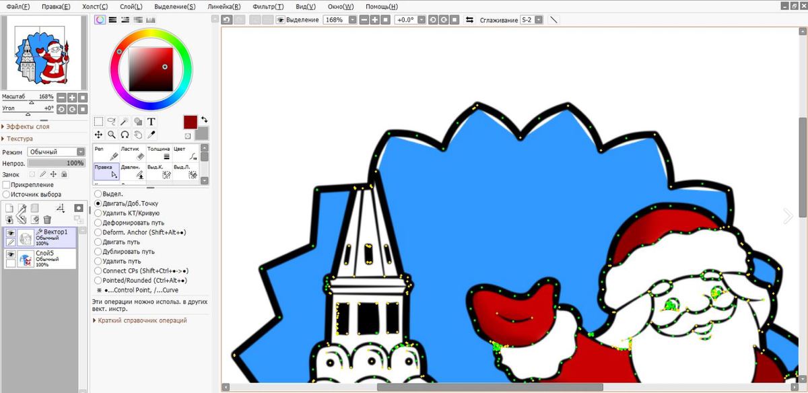Swap foreground and background colors
The width and height of the screenshot is (808, 393).
pos(204,119)
